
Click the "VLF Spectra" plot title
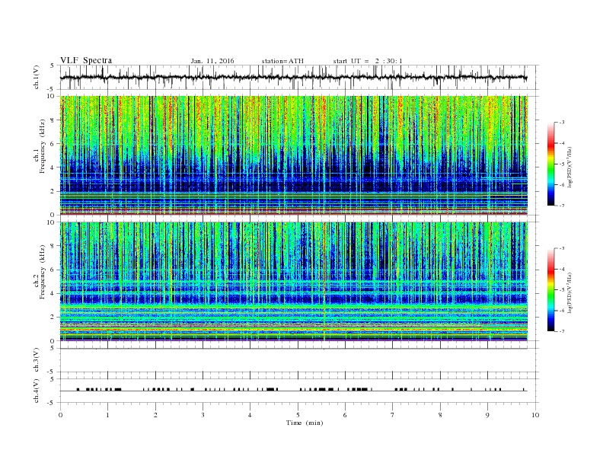point(86,60)
